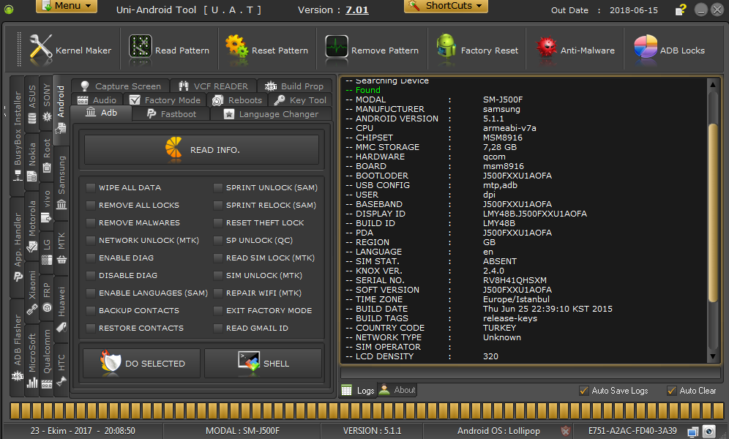This screenshot has height=439, width=729.
Task: Select the HTC vertical tab
Action: coord(61,369)
